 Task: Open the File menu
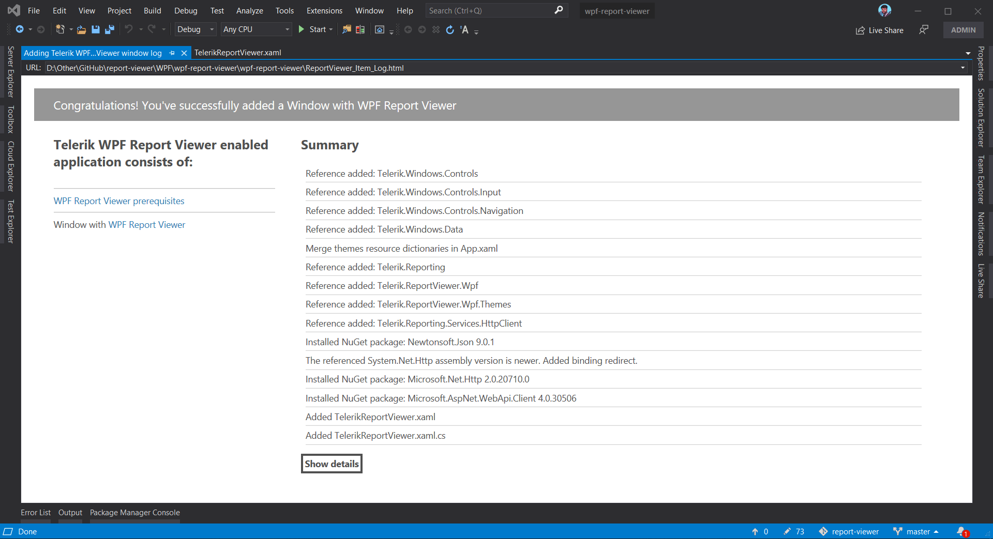34,10
